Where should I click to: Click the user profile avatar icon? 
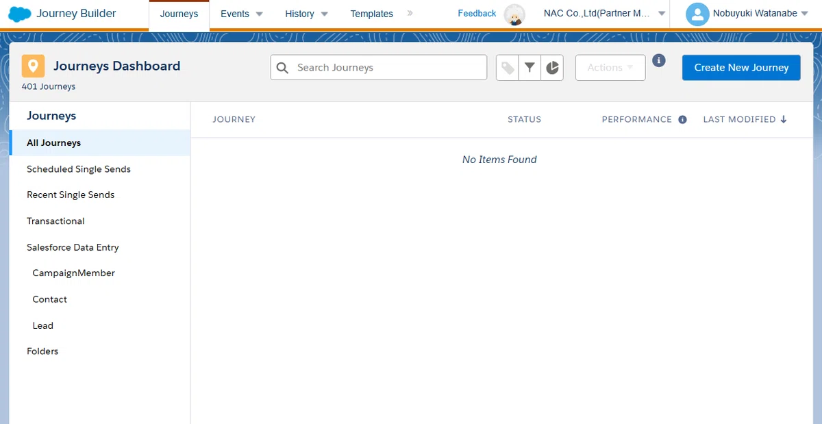tap(697, 14)
